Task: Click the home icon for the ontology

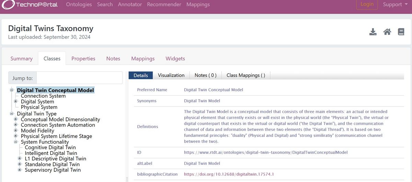Action: 387,32
